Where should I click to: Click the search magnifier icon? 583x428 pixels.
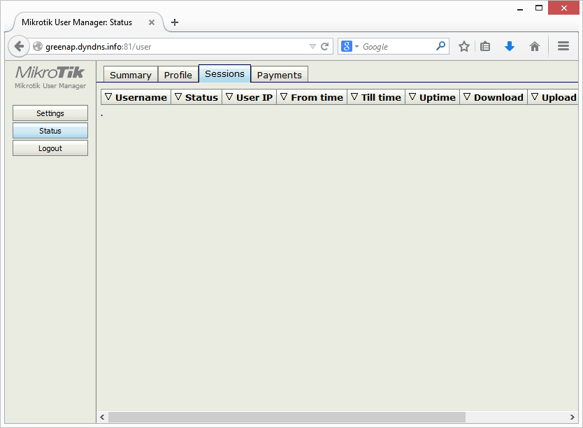(440, 46)
